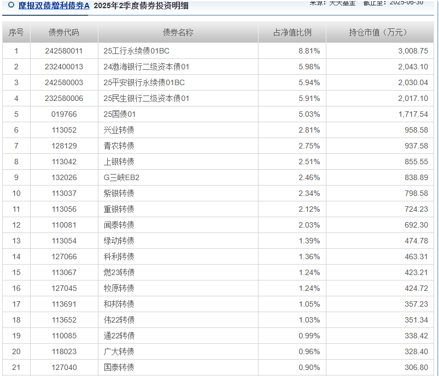Click market value 306.80

coord(416,367)
